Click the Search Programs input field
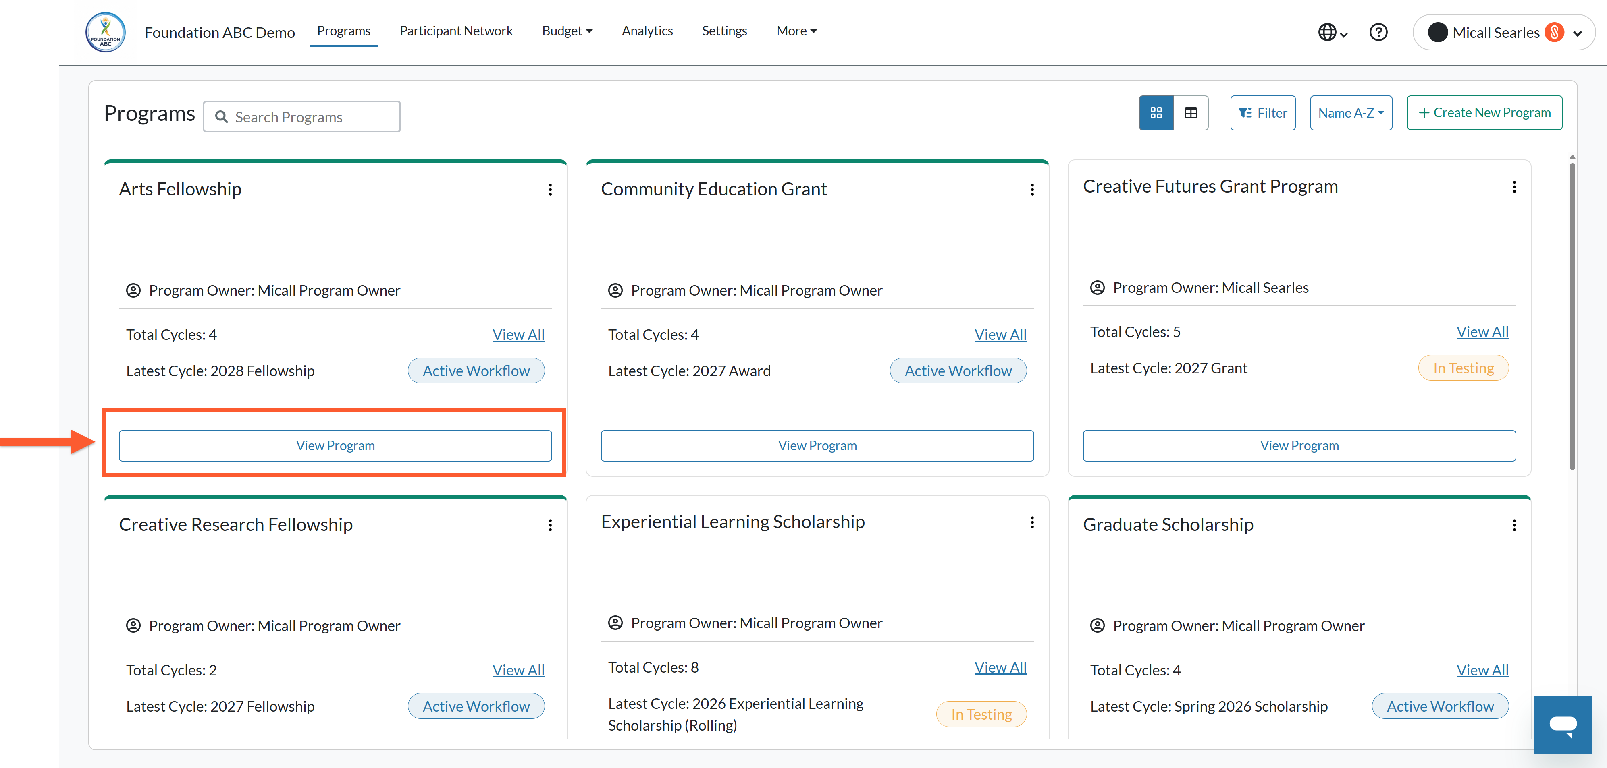 tap(302, 116)
